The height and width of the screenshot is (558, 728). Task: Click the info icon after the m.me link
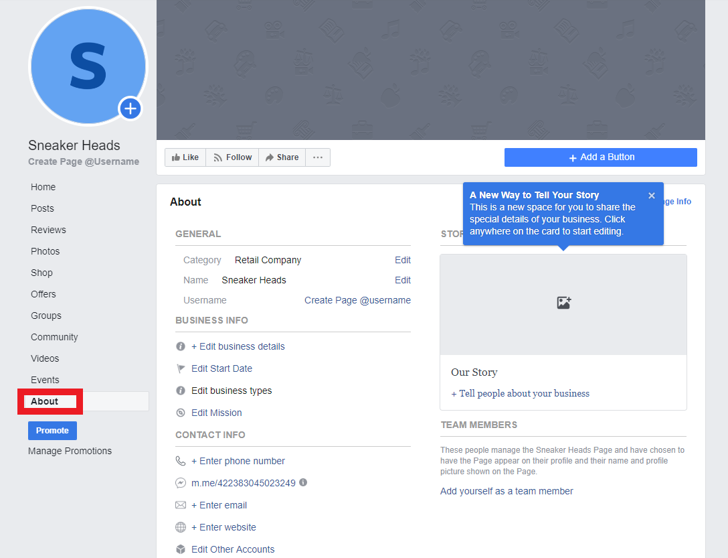(x=303, y=482)
